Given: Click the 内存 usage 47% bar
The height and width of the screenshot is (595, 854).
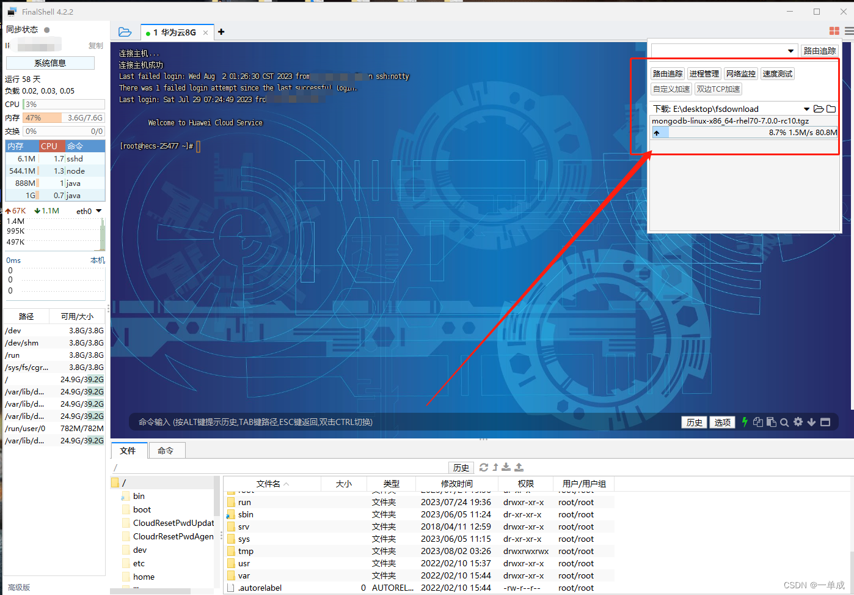Looking at the screenshot, I should click(64, 118).
